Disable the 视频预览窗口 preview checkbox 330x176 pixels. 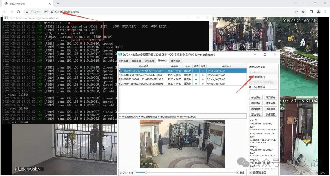[x=250, y=172]
